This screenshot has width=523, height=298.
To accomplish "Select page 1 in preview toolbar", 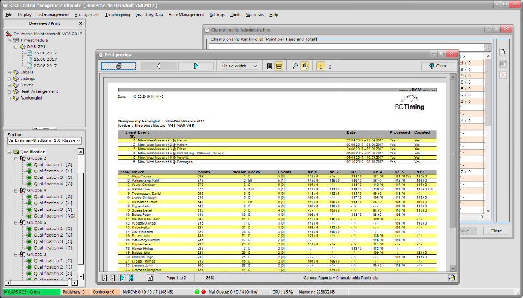I will click(x=320, y=66).
